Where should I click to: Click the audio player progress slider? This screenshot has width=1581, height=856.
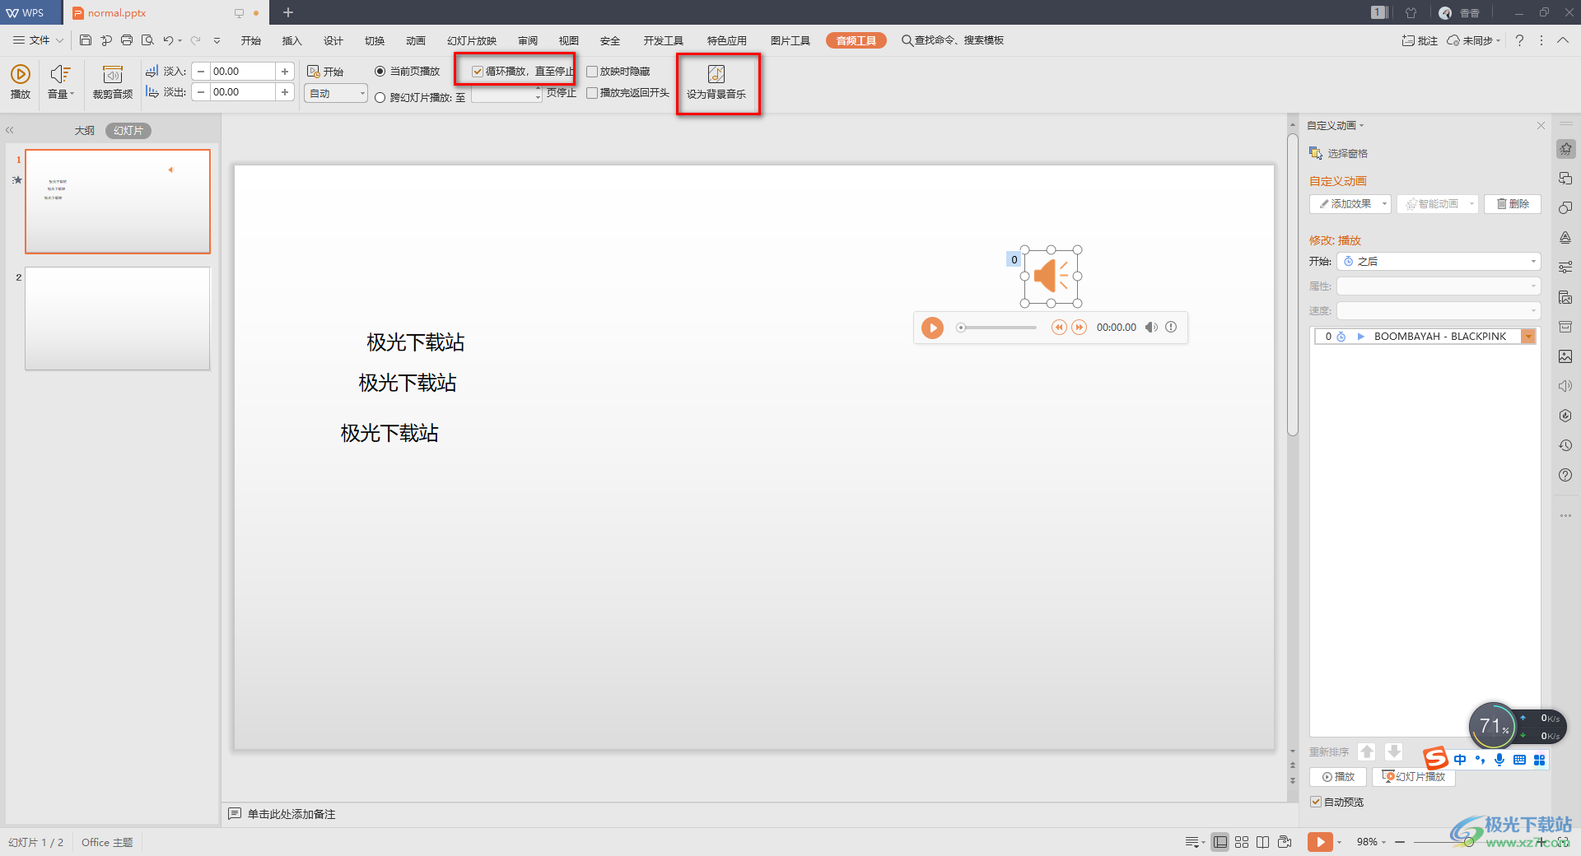pyautogui.click(x=996, y=328)
